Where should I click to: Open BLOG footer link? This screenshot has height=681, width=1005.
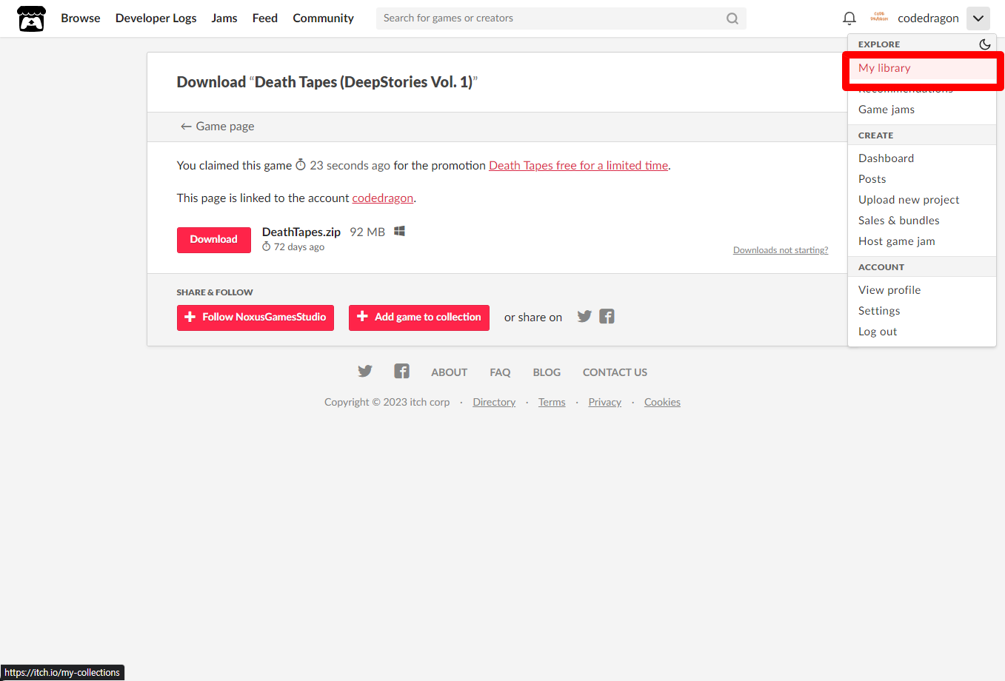(547, 372)
